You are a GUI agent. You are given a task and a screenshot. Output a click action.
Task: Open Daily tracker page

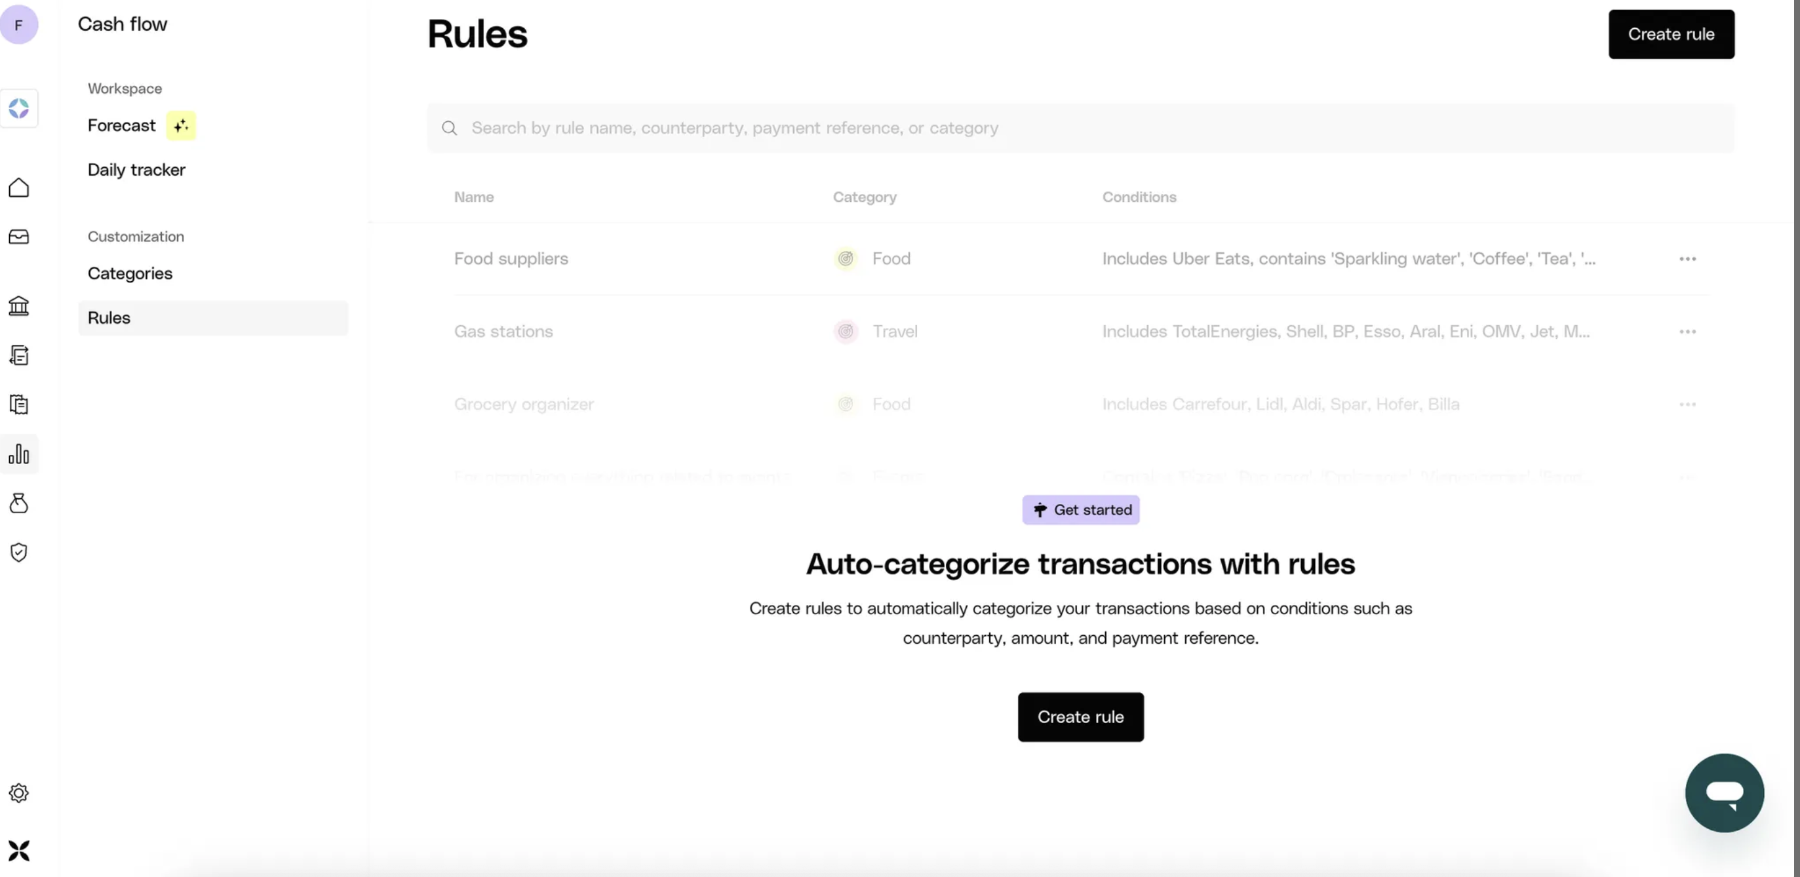(136, 170)
